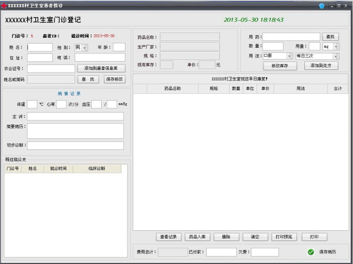Click the 查找 medicine search button
353x264 pixels.
pyautogui.click(x=330, y=37)
